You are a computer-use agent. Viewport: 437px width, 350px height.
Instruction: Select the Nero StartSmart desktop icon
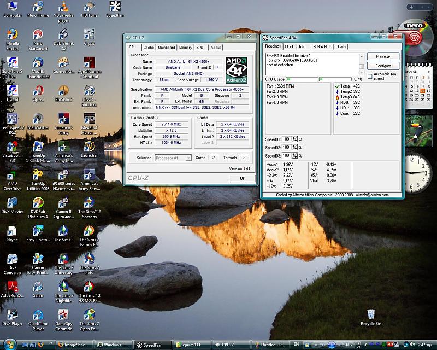click(38, 39)
